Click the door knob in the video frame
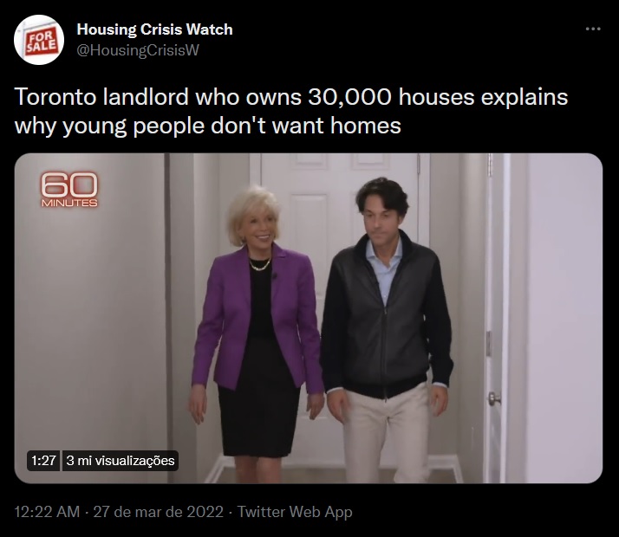 (494, 398)
